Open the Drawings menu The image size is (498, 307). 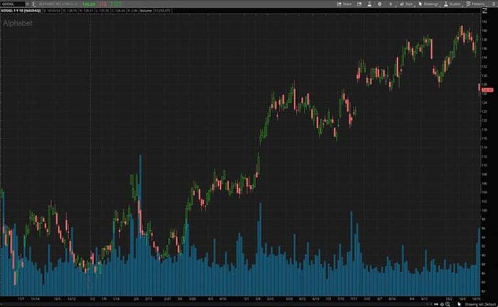[x=428, y=4]
